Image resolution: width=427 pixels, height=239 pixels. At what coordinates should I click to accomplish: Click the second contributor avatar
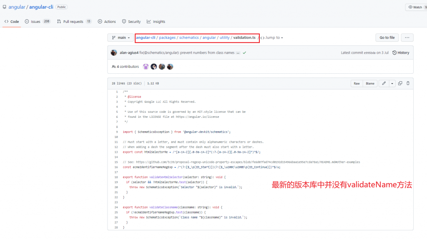154,67
